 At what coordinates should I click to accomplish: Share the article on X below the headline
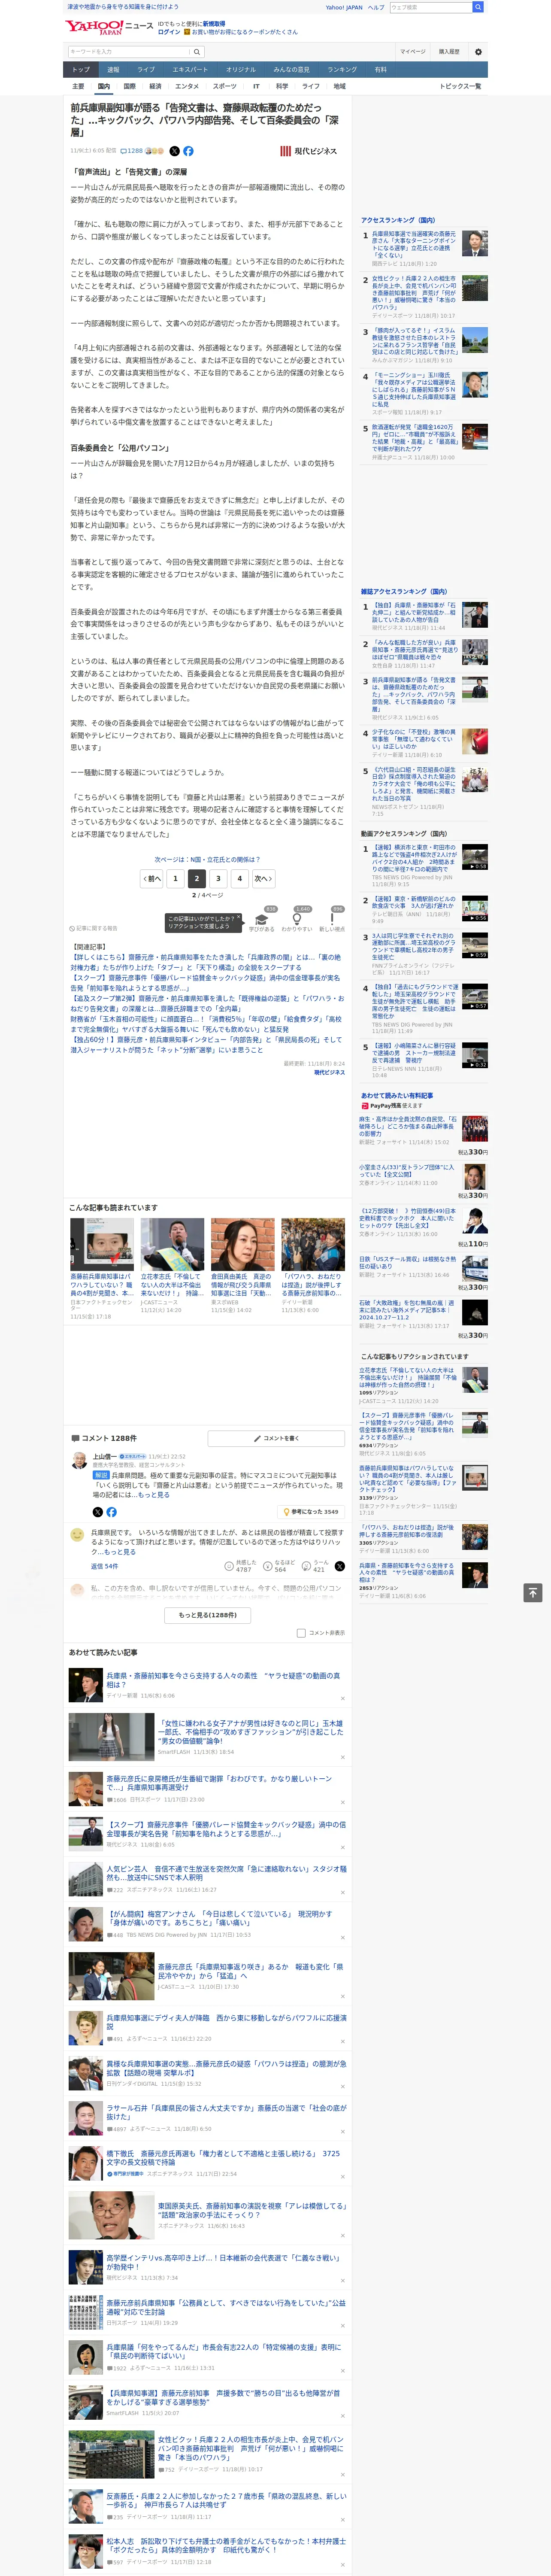(x=174, y=151)
